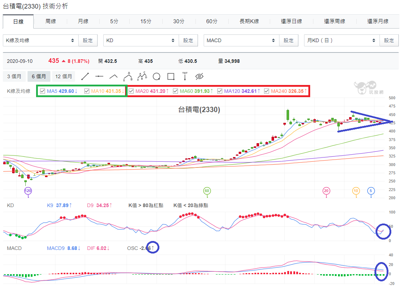Select the horizontal line drawing tool
Screen dimensions: 407x286
pos(99,76)
